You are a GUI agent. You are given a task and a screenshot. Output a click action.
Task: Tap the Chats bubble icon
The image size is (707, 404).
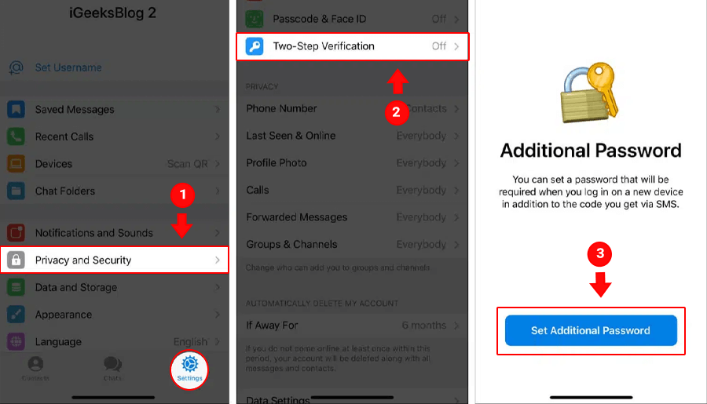tap(112, 364)
